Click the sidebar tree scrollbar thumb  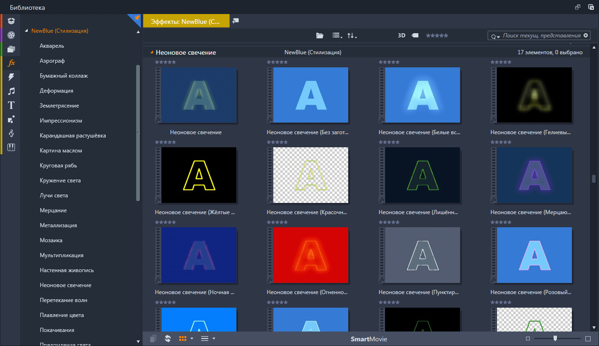(138, 133)
